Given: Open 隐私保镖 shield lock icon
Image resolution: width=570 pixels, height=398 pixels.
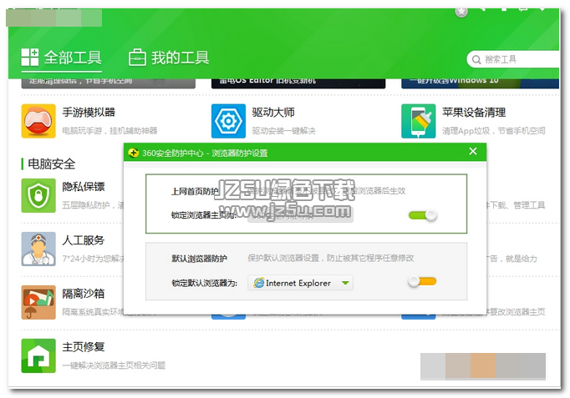Looking at the screenshot, I should [x=38, y=195].
